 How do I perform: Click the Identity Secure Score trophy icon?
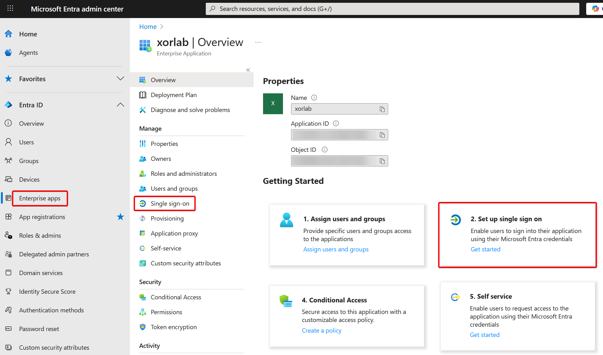coord(8,292)
